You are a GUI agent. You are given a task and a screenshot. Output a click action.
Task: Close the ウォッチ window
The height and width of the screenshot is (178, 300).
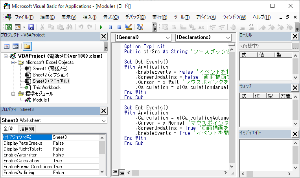[295, 87]
